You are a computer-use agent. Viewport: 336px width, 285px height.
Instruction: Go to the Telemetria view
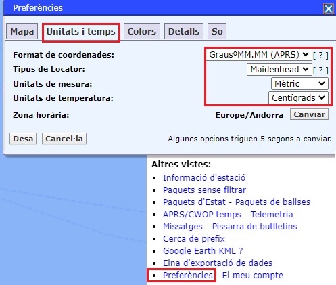point(272,215)
